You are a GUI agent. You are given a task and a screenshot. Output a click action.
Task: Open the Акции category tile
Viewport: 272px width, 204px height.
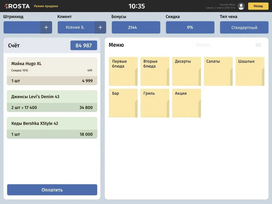[186, 103]
